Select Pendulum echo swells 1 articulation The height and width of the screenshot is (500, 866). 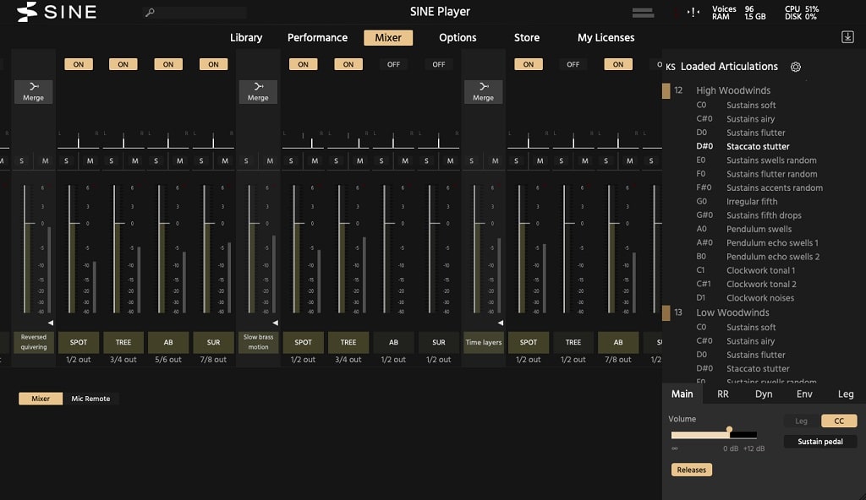[772, 243]
